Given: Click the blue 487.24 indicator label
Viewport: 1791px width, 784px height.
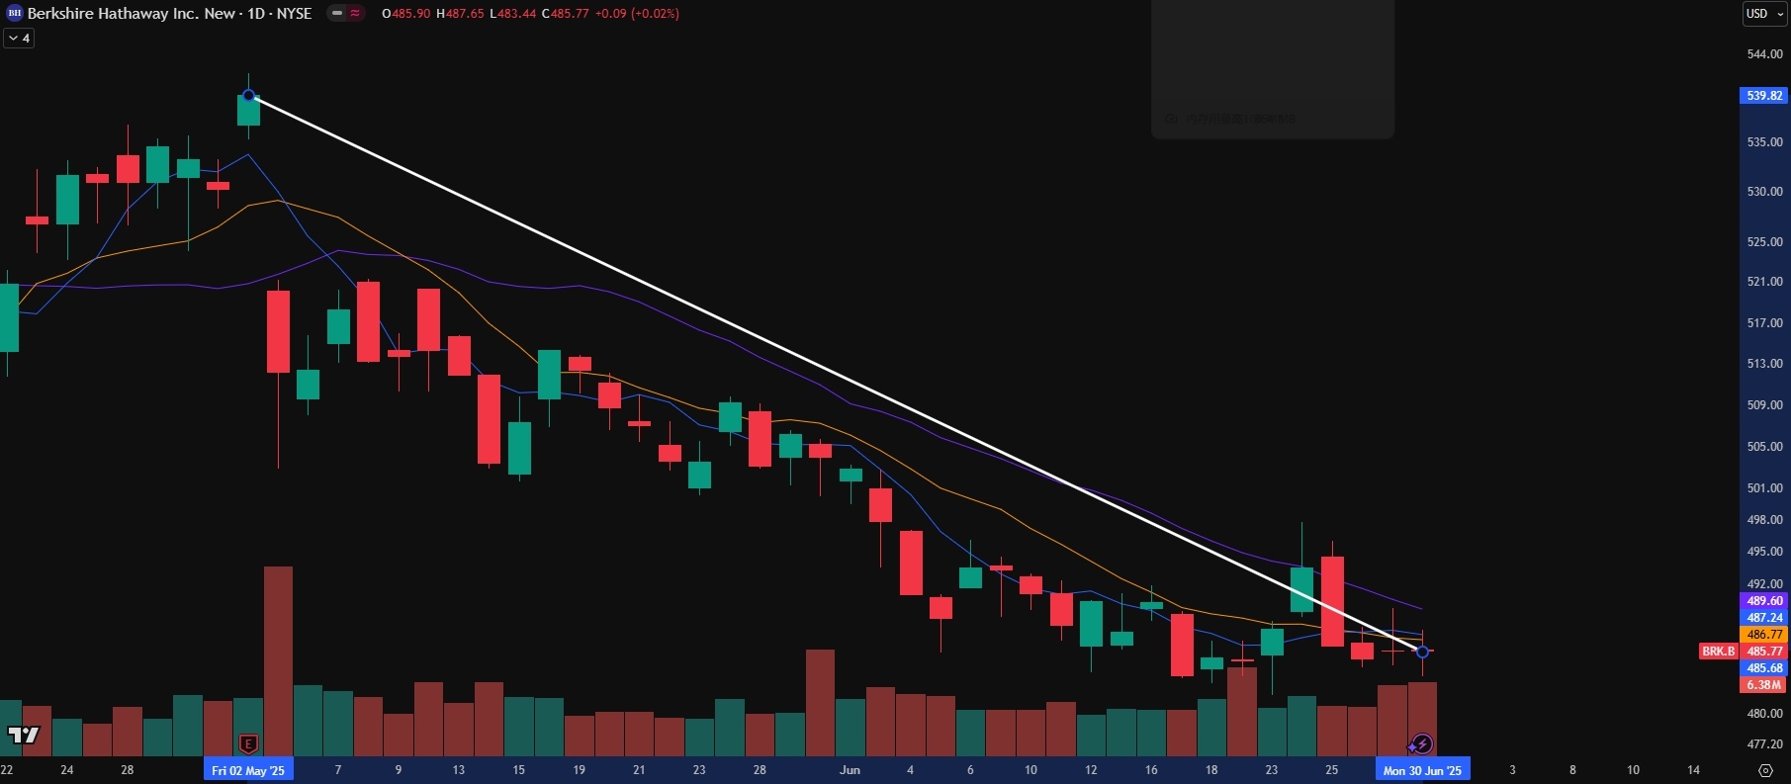Looking at the screenshot, I should click(x=1764, y=618).
